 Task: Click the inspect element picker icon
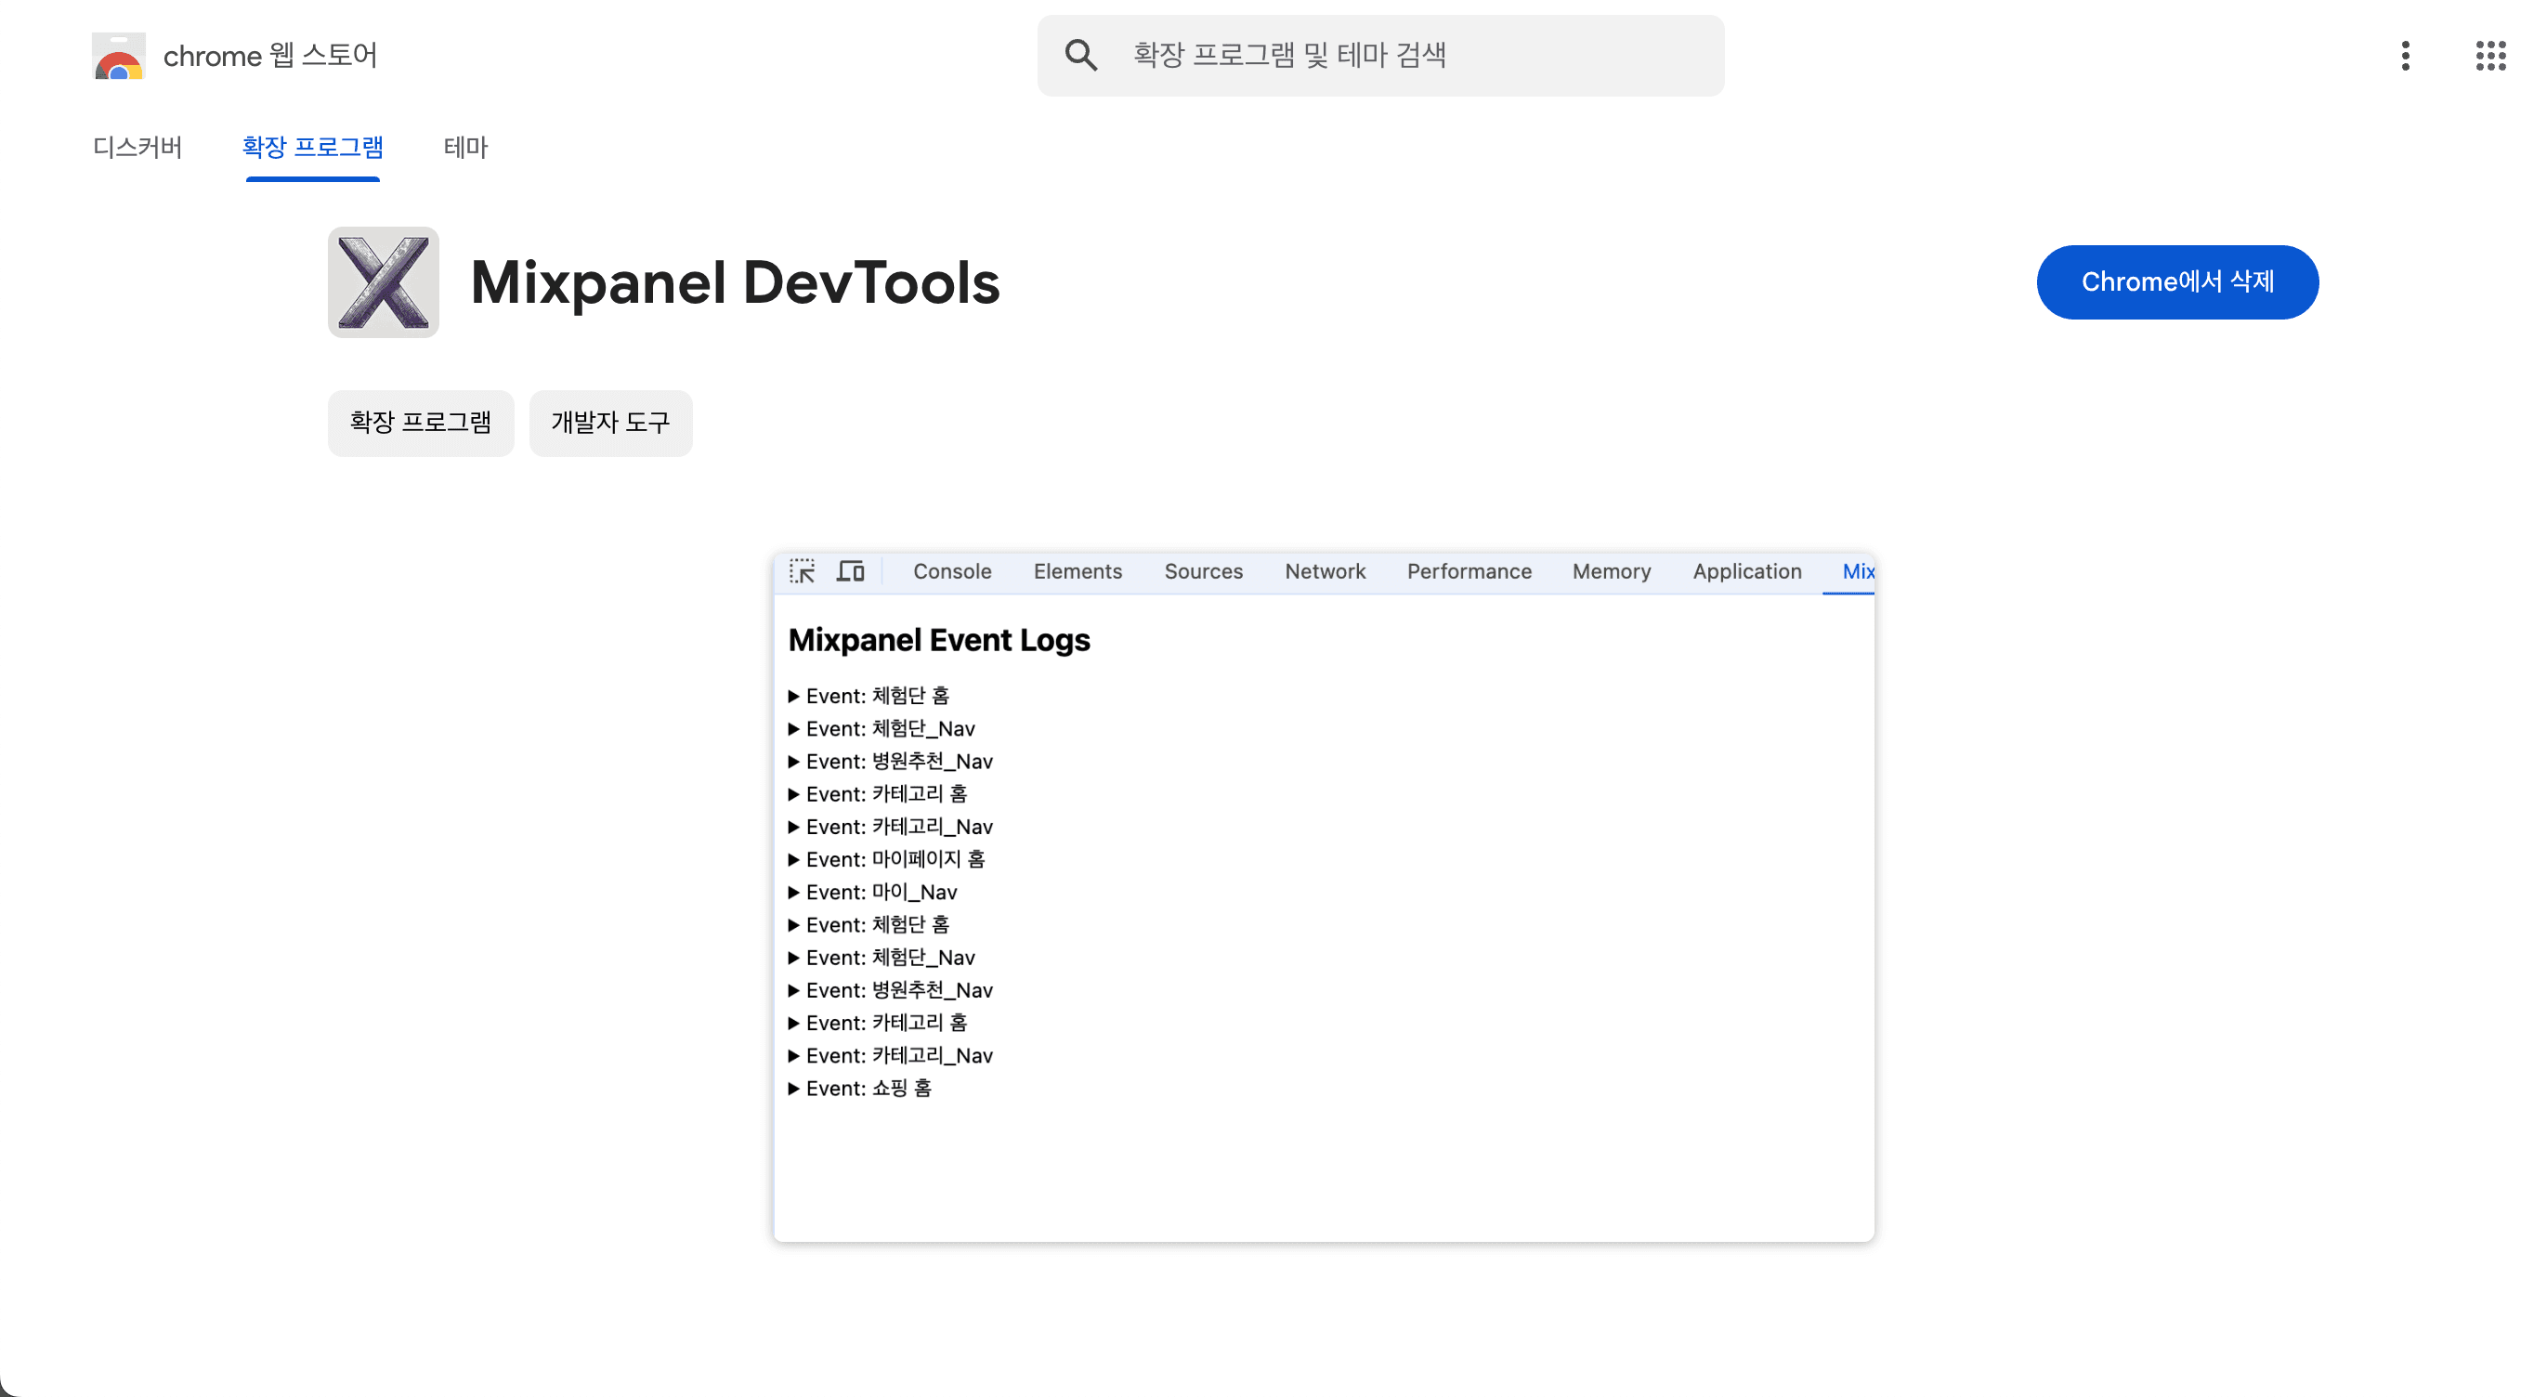point(802,571)
